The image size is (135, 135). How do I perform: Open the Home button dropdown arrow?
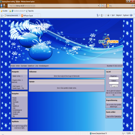[x=100, y=15]
